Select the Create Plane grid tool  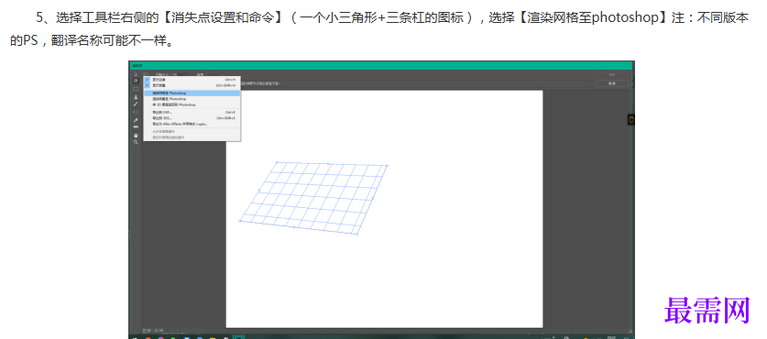coord(136,81)
